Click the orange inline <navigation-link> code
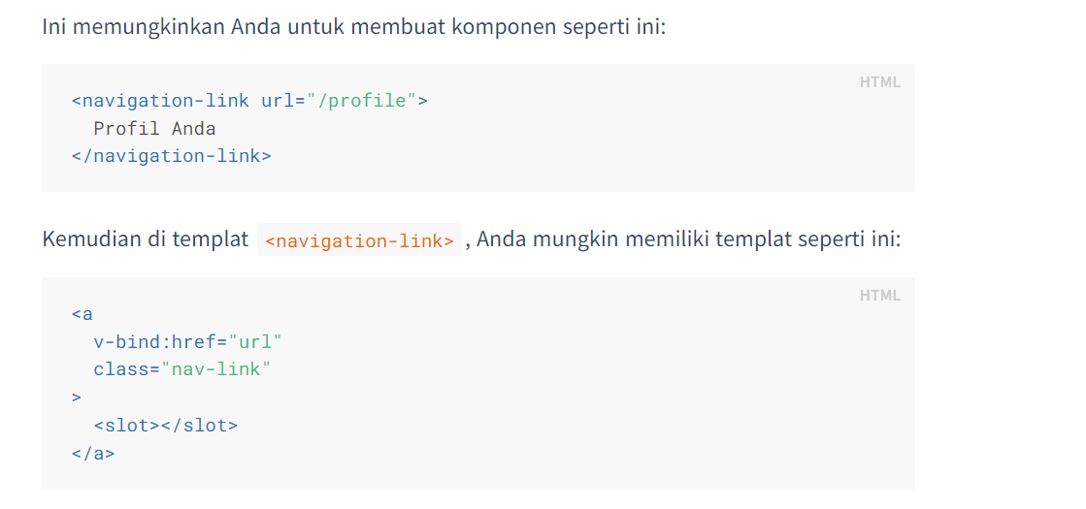This screenshot has height=509, width=1086. 359,240
